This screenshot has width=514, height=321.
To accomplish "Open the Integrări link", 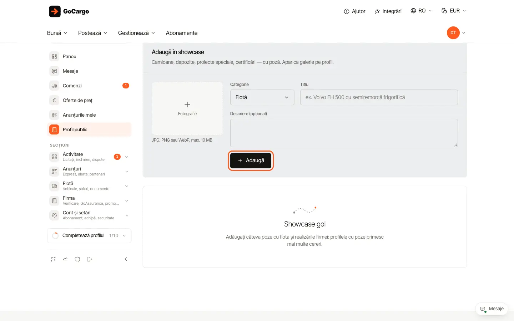I will [x=388, y=11].
